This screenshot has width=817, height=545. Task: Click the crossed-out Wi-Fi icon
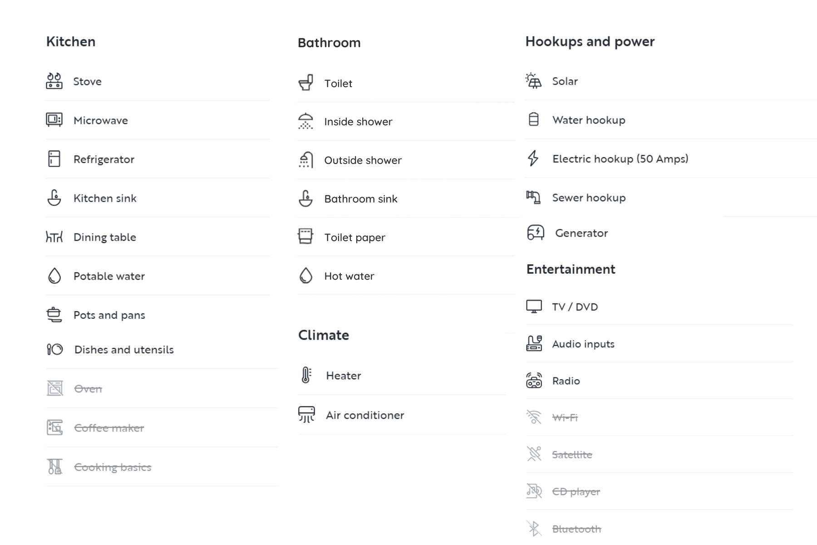coord(534,417)
